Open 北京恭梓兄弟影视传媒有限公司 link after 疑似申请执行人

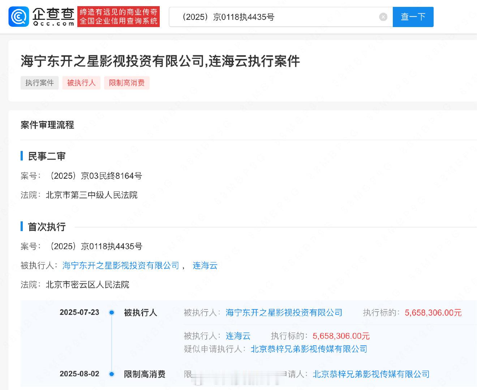309,349
